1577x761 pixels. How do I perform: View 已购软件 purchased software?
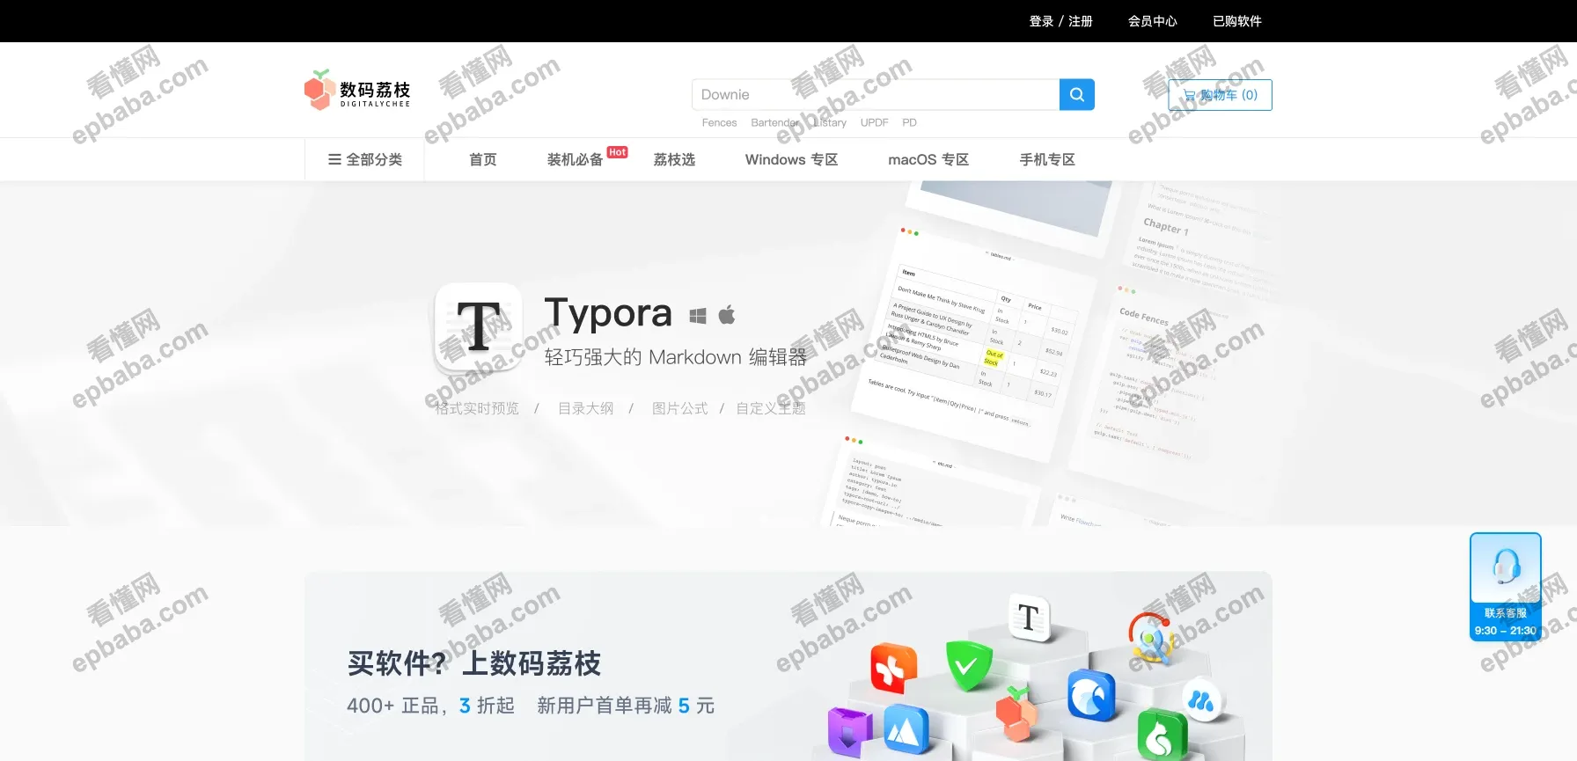click(1236, 21)
